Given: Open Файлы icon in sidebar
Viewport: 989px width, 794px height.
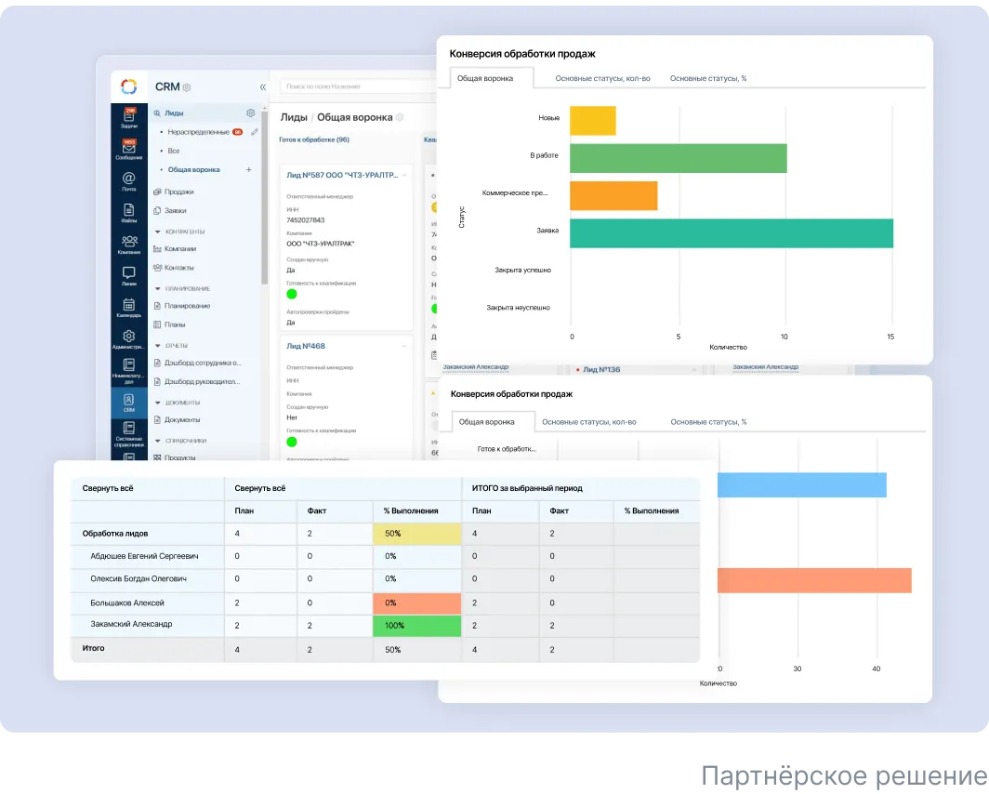Looking at the screenshot, I should click(129, 213).
